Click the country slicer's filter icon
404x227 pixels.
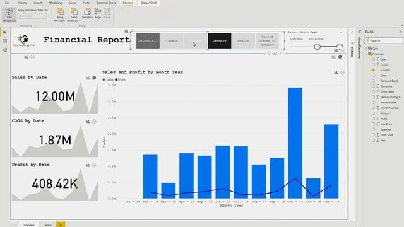pos(269,54)
